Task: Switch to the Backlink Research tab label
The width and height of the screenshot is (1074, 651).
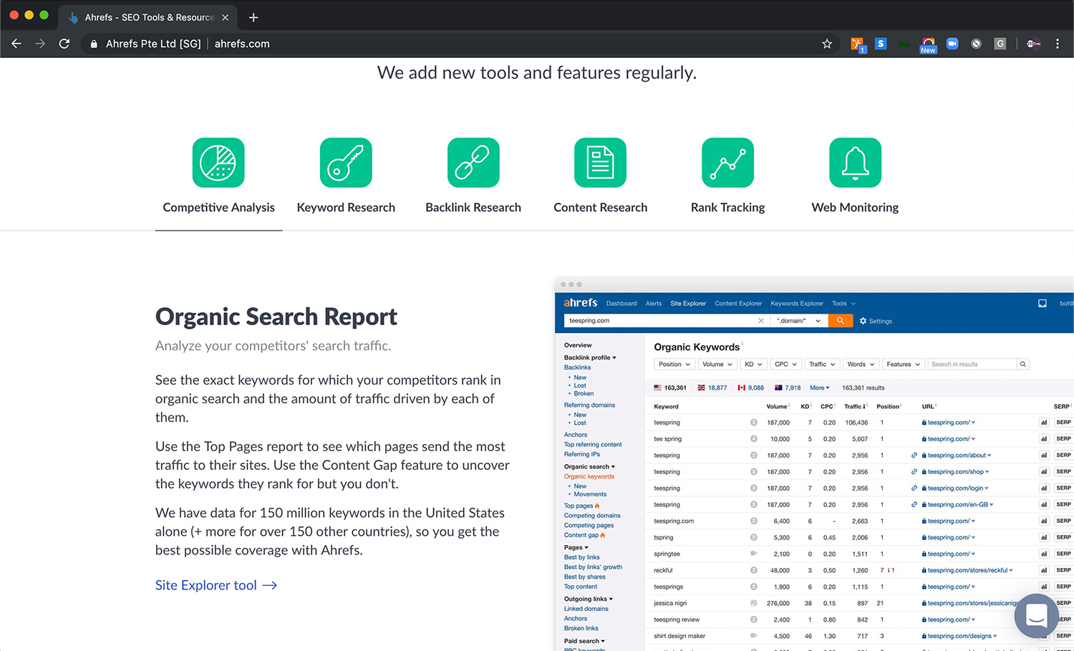Action: click(473, 208)
